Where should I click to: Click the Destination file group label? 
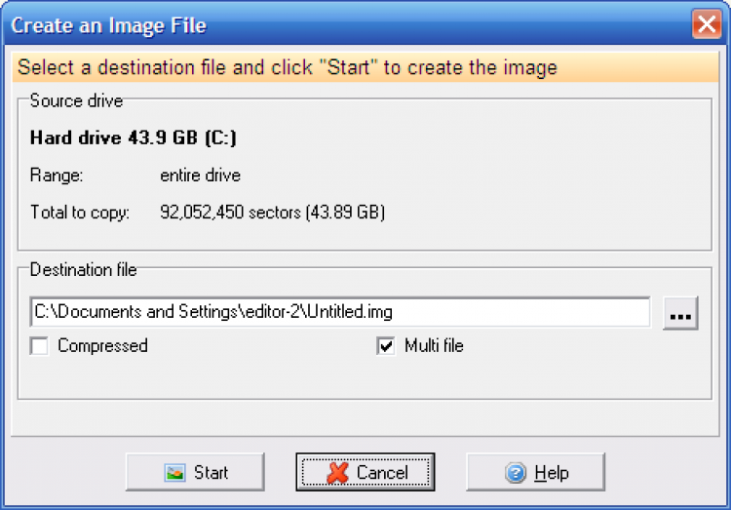pos(84,269)
